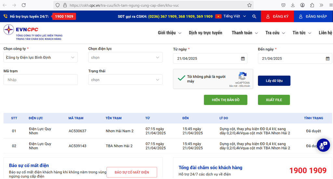The height and width of the screenshot is (179, 333).
Task: Open the Trạng thái dropdown
Action: pos(125,80)
